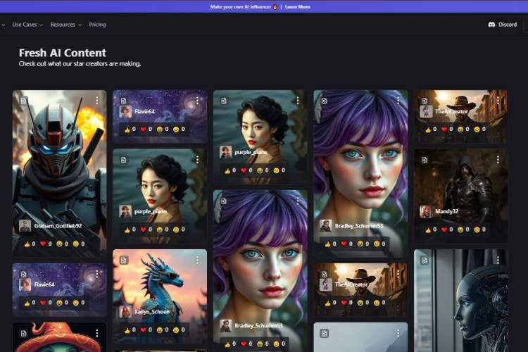Click Kailyn_Schoen's avatar picture
The image size is (528, 352).
tap(125, 311)
